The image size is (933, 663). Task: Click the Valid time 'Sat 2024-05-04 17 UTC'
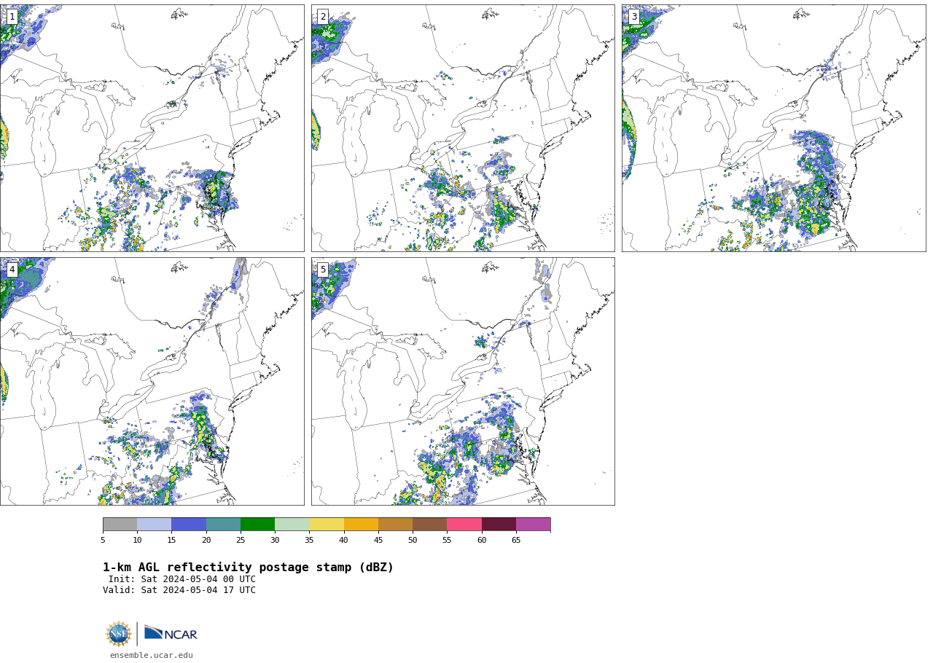tap(198, 590)
